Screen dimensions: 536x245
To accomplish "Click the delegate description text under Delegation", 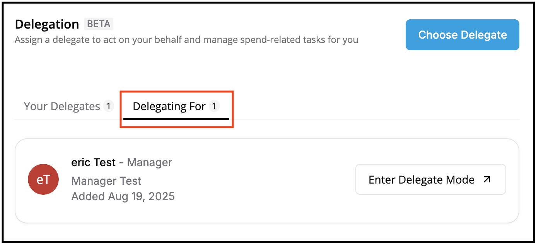I will 186,39.
